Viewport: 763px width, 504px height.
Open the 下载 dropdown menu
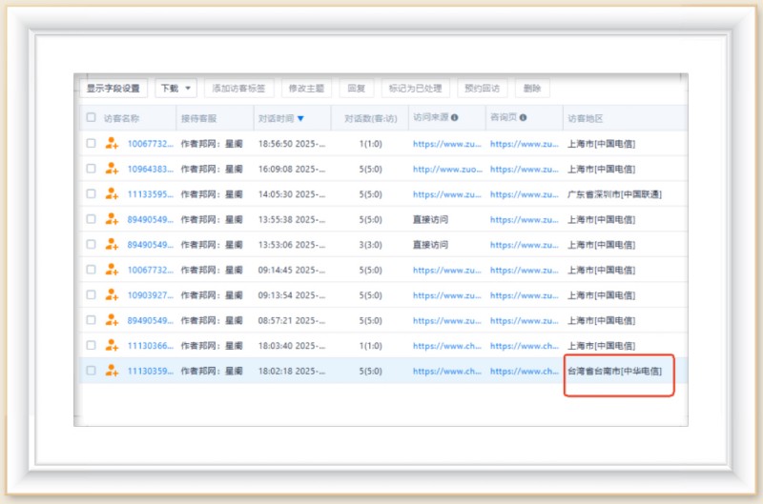pyautogui.click(x=175, y=89)
